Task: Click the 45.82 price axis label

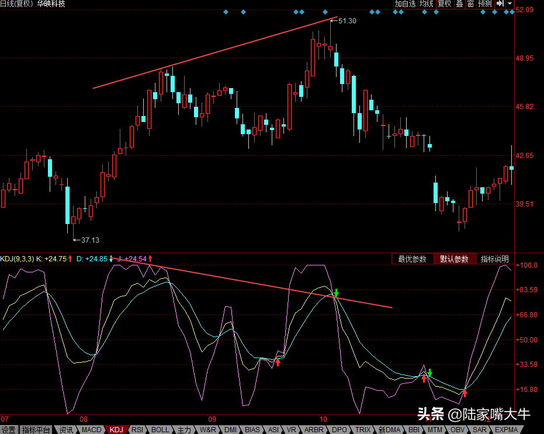Action: [525, 107]
